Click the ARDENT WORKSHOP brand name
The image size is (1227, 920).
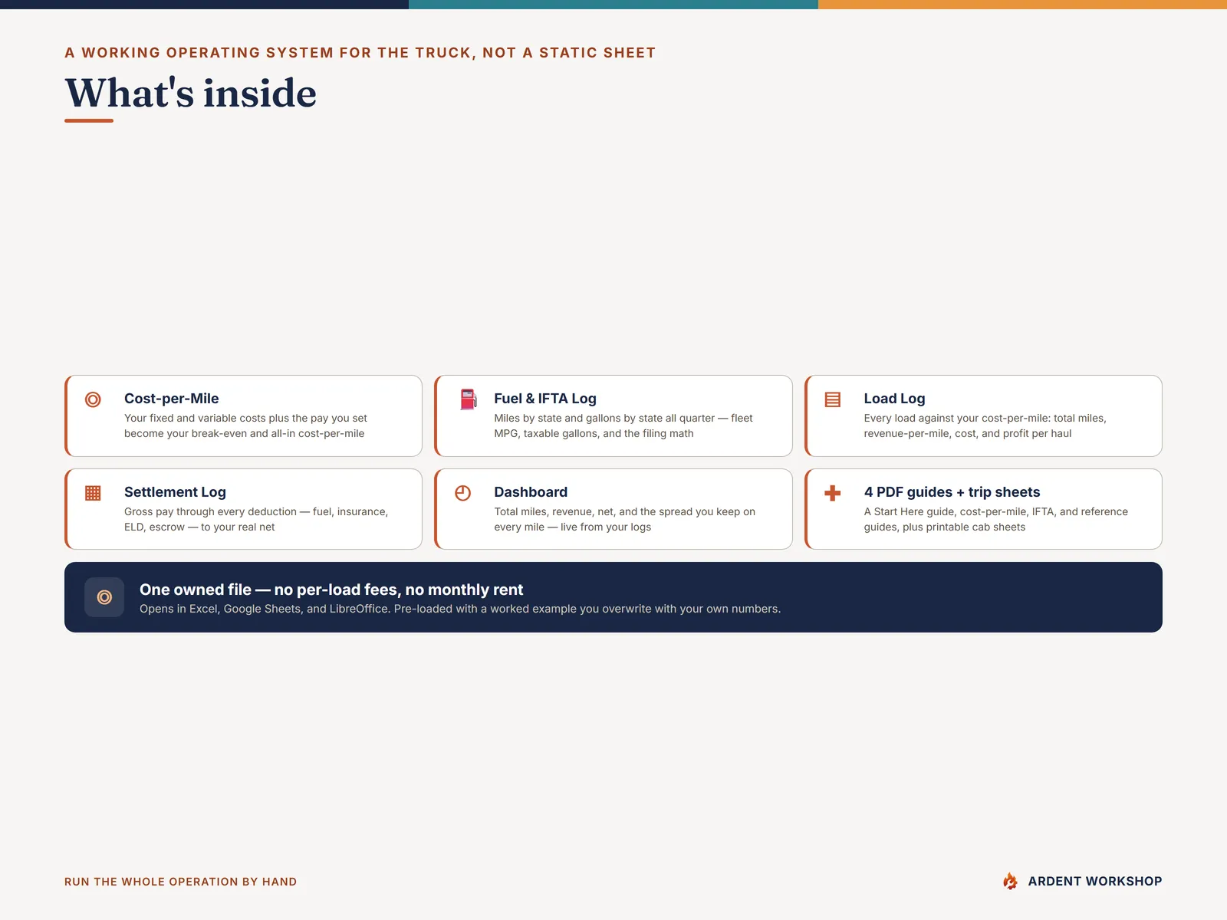click(x=1095, y=882)
